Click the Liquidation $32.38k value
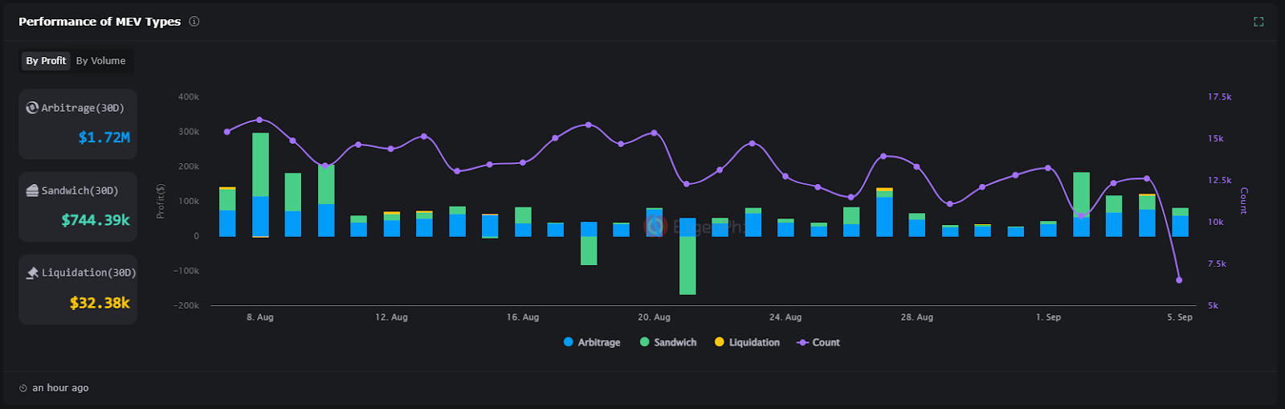 point(100,303)
